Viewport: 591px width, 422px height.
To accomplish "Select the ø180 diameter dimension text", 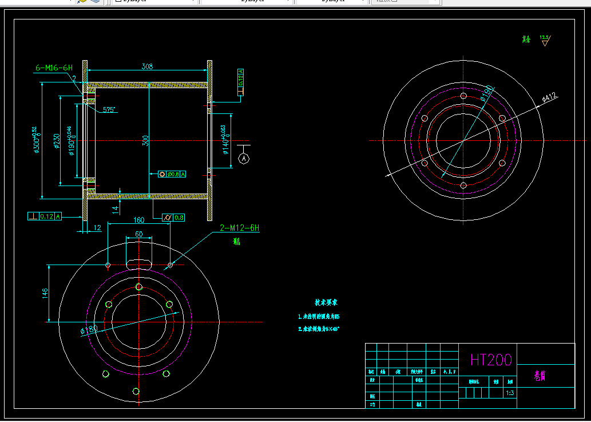I will coord(89,330).
